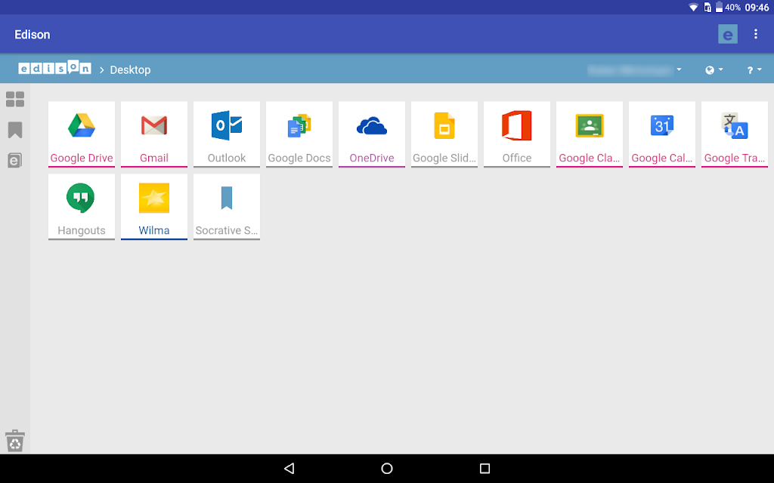The image size is (774, 483).
Task: Launch the Outlook tile
Action: point(227,134)
